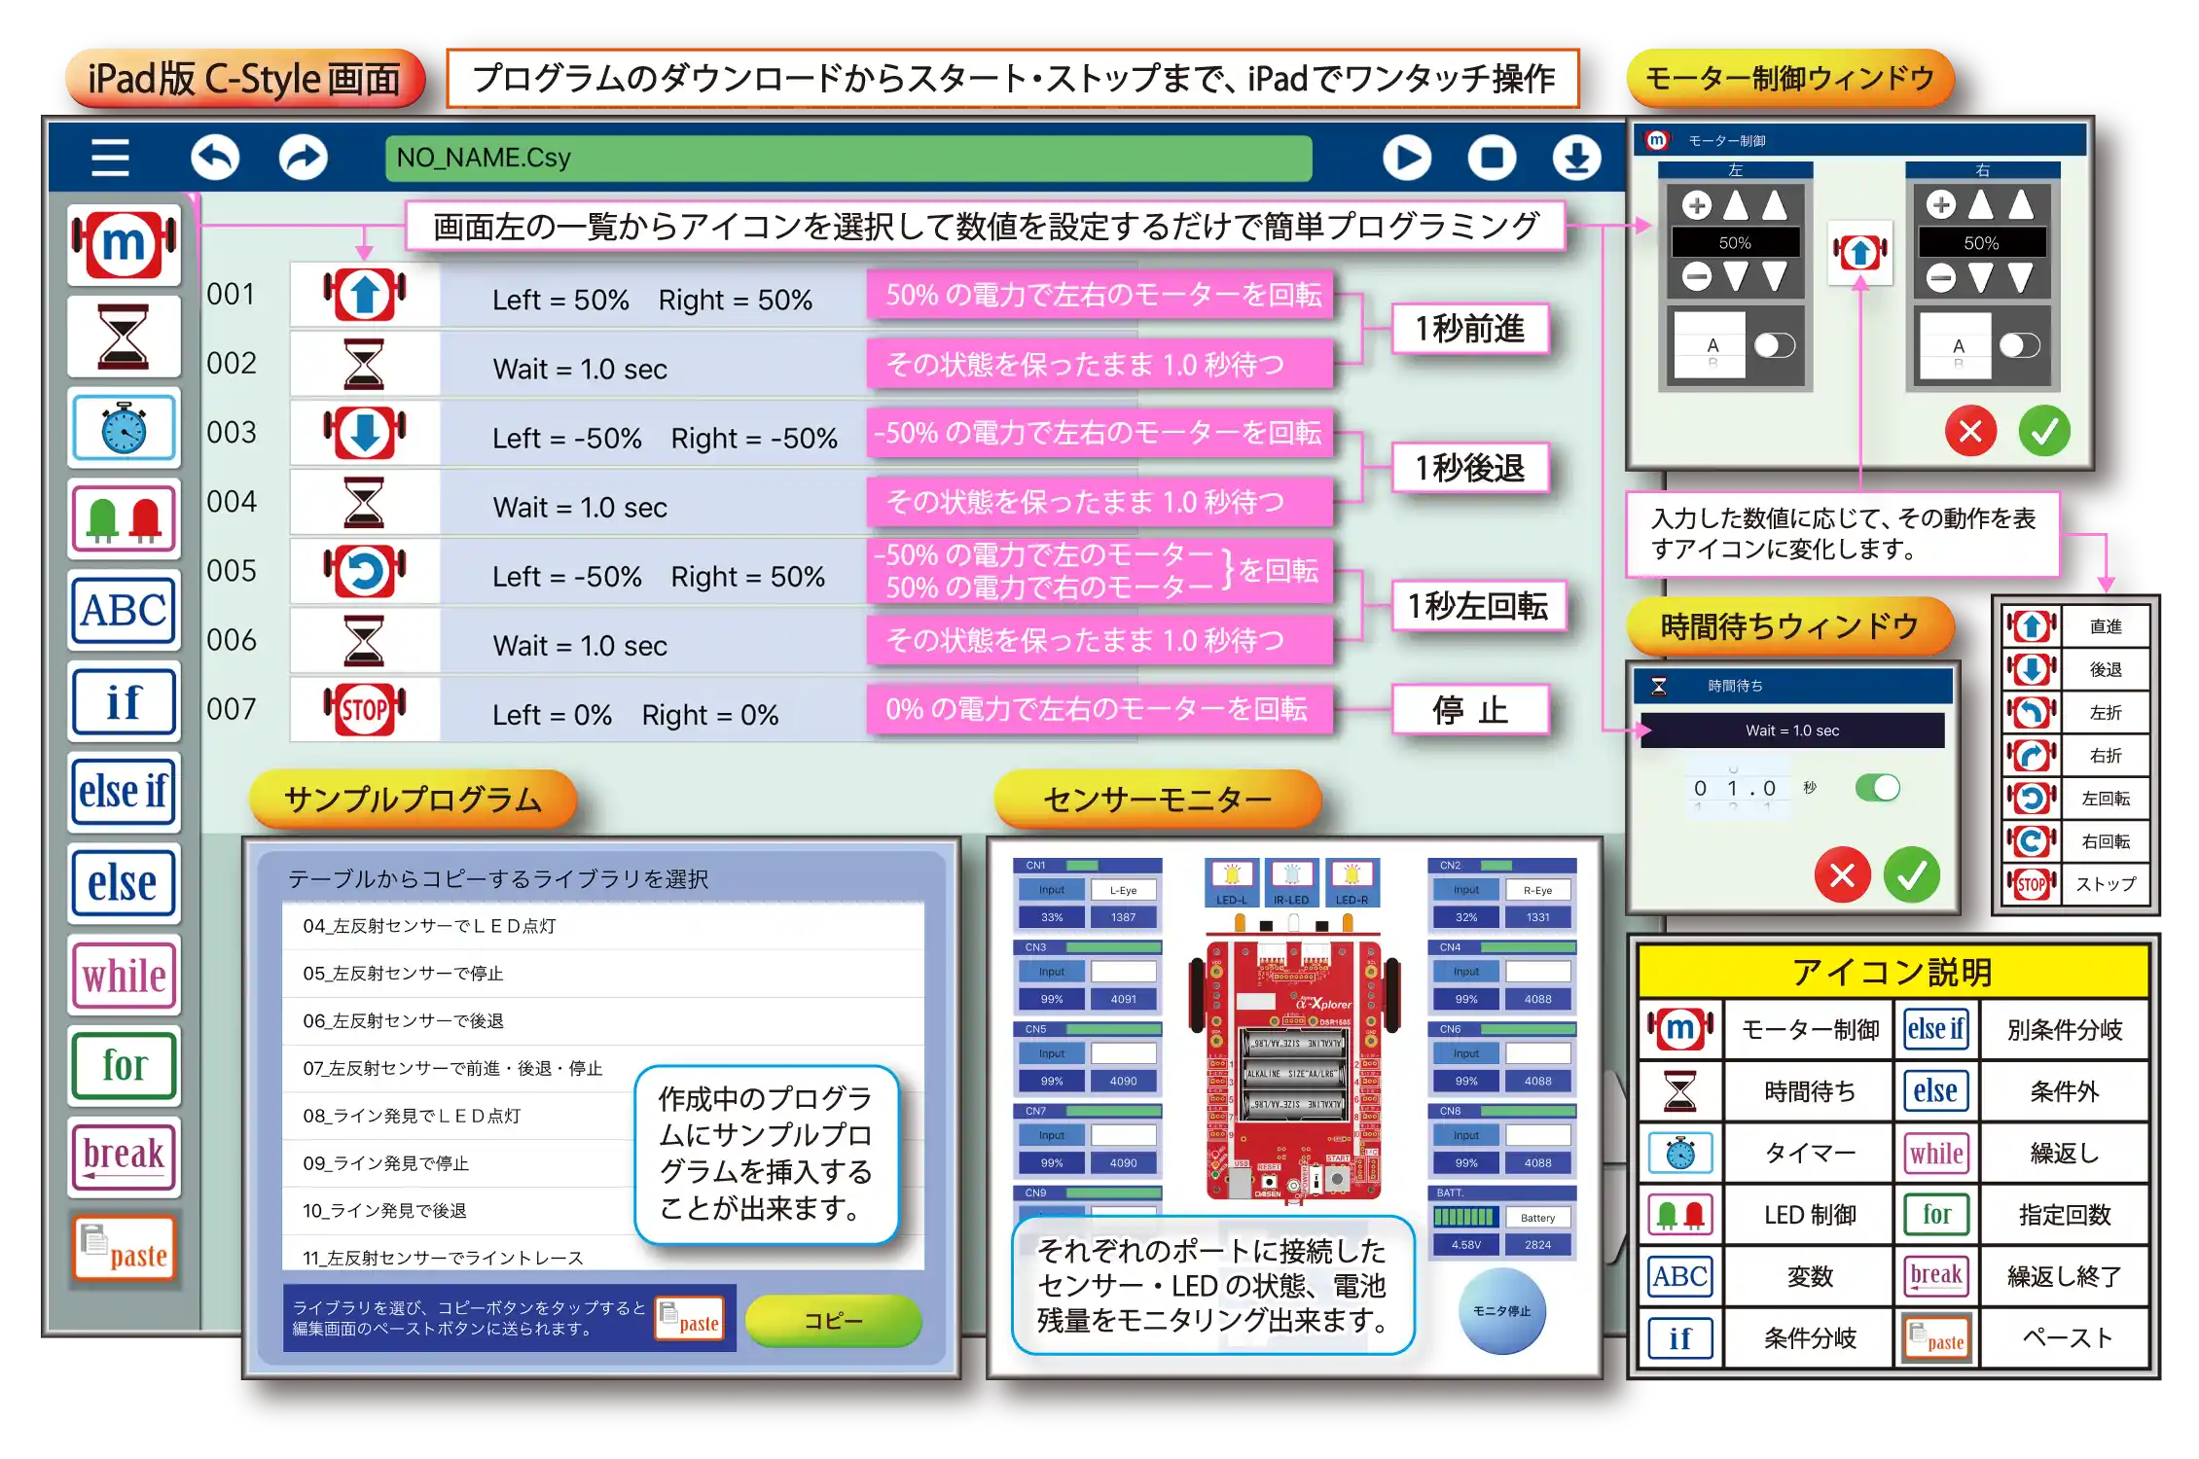Viewport: 2199px width, 1459px height.
Task: Open the A/B picker in the right motor panel
Action: (x=1957, y=346)
